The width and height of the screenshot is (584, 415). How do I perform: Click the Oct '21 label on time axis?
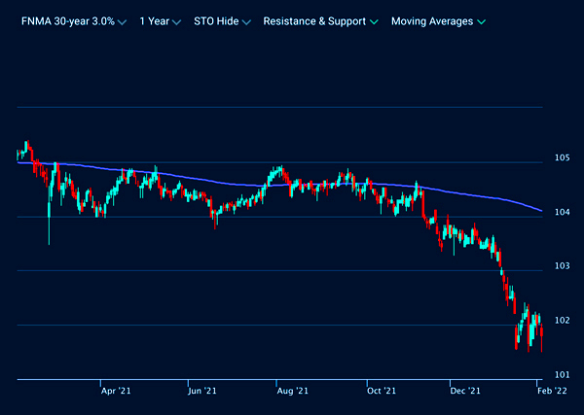click(x=382, y=391)
